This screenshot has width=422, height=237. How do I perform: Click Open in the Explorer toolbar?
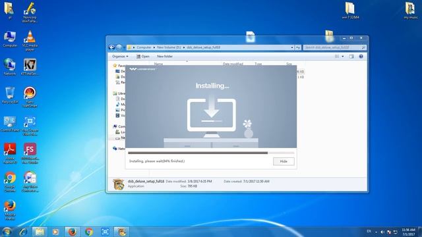(143, 57)
